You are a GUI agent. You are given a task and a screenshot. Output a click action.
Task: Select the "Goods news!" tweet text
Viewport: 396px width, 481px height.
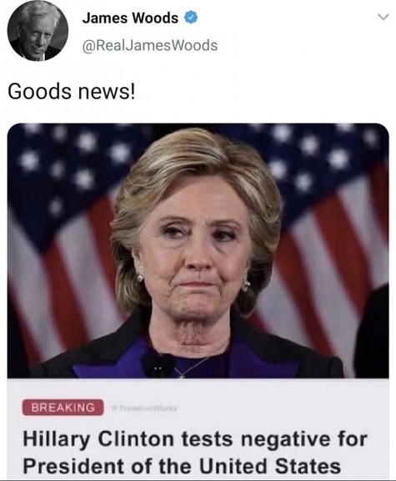[71, 91]
